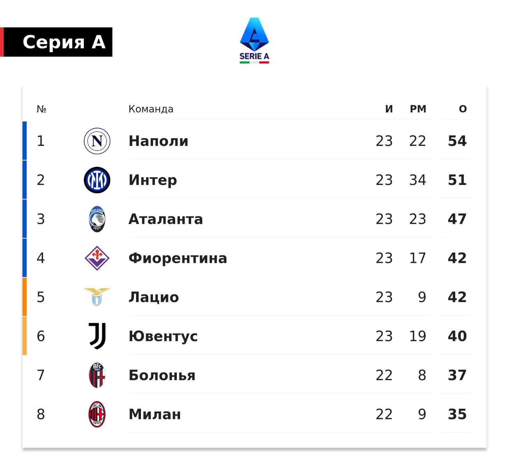
Task: Click the Juventus J logo
Action: (97, 336)
